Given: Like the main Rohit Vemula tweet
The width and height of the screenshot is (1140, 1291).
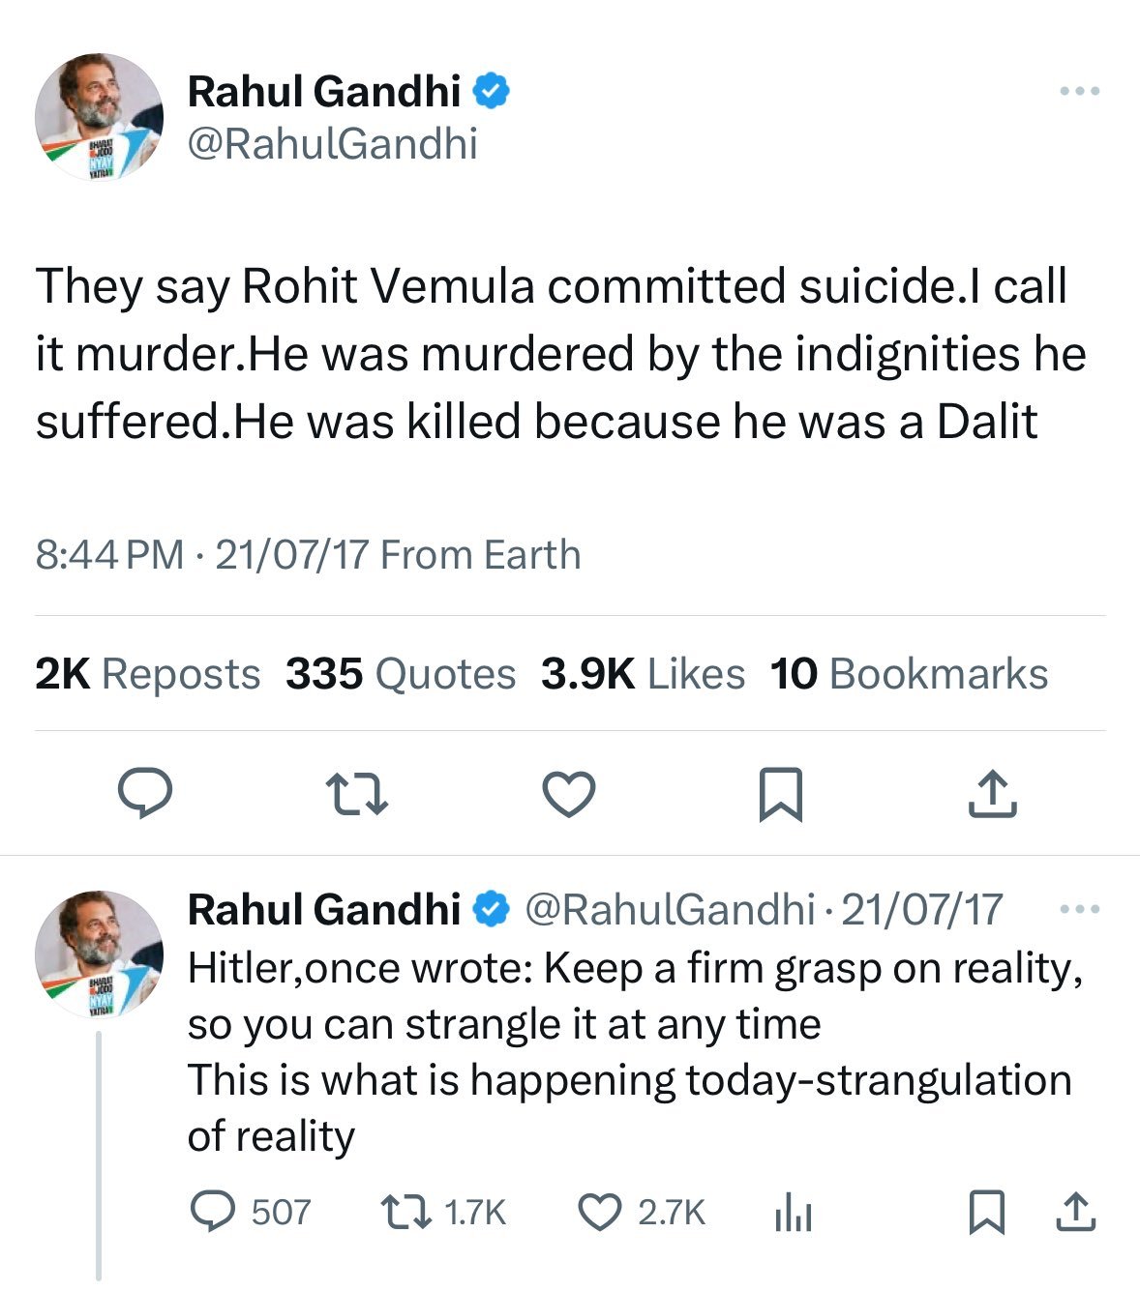Looking at the screenshot, I should [x=568, y=794].
